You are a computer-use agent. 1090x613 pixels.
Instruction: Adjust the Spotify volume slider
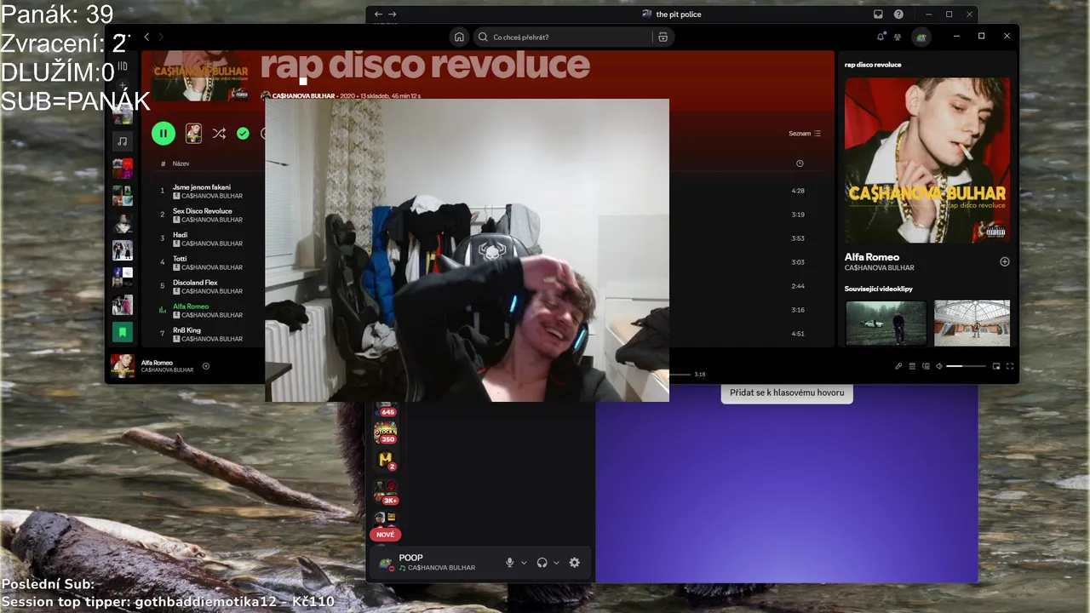click(x=966, y=366)
